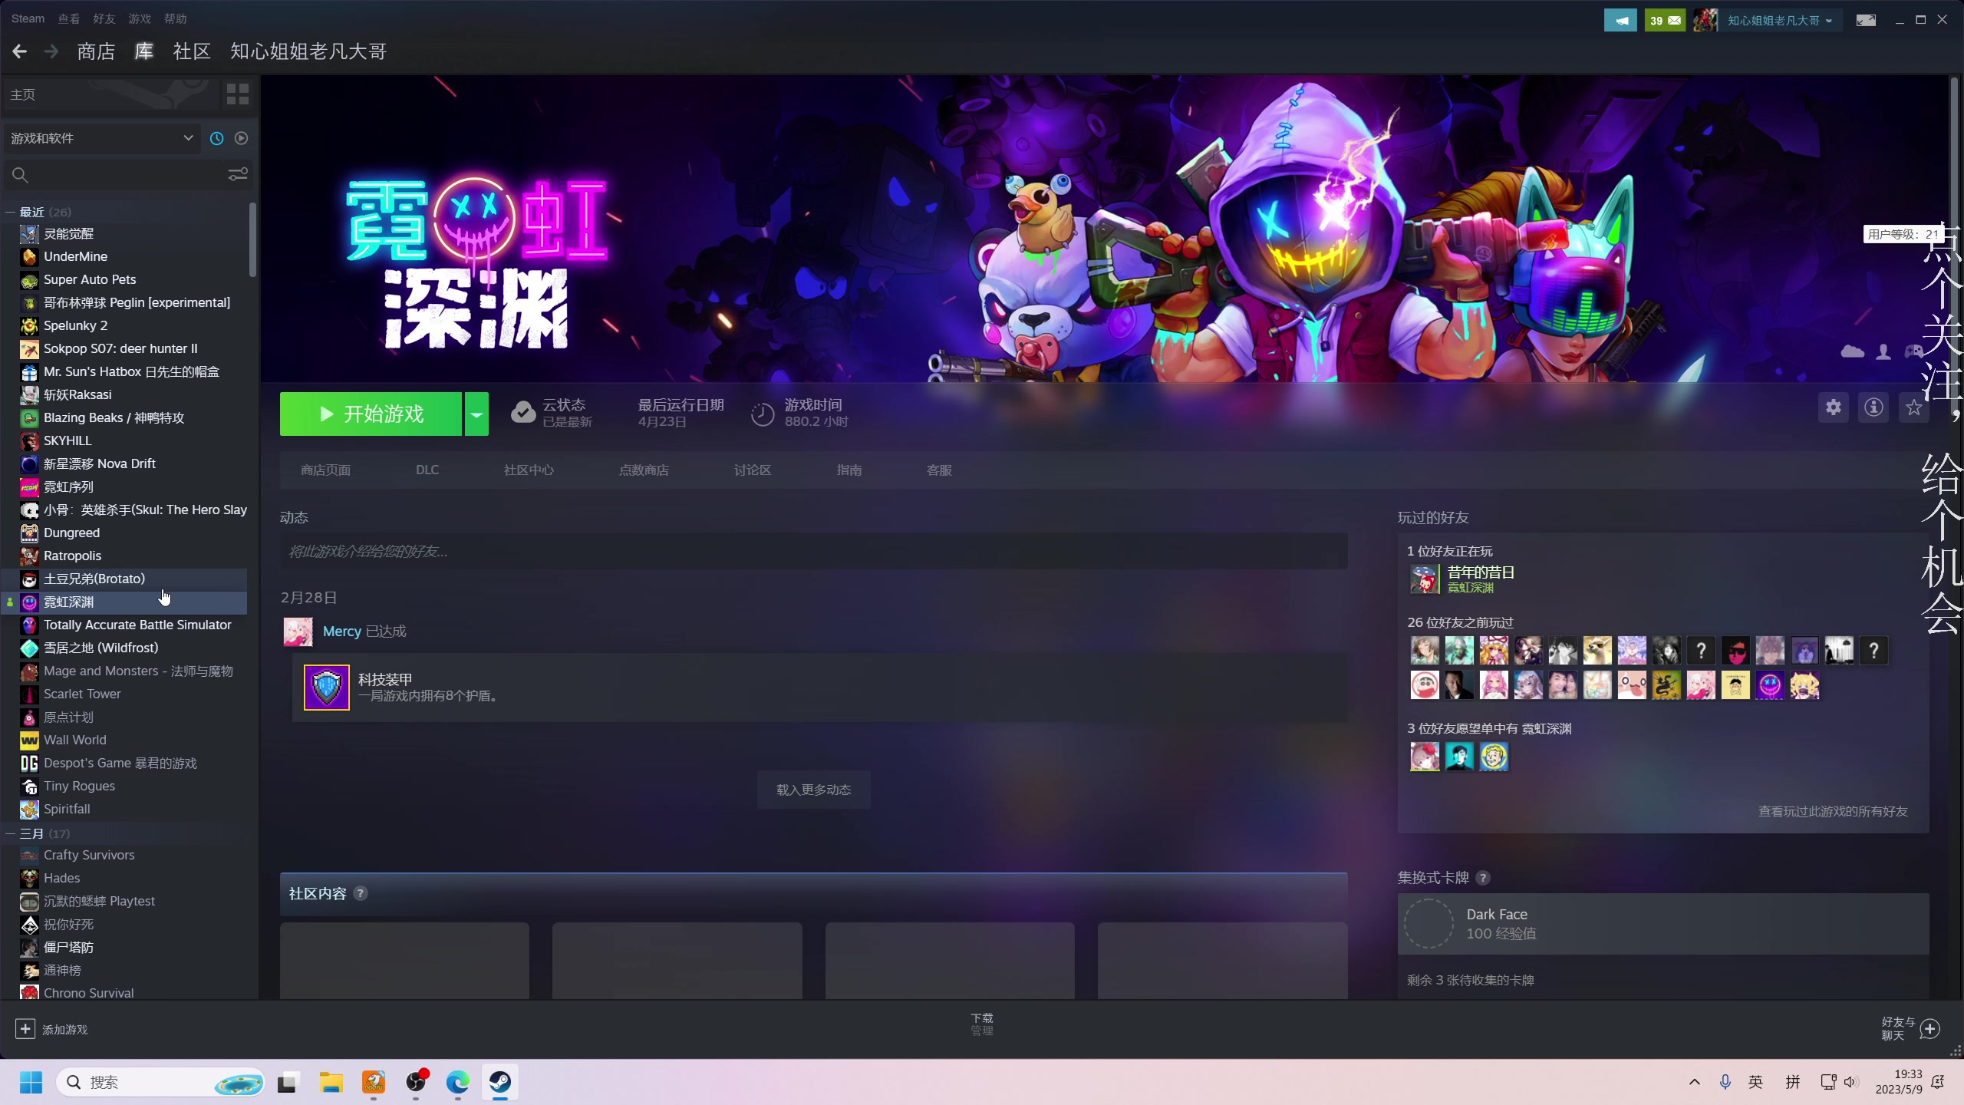Click the green 开始游戏 button
The width and height of the screenshot is (1964, 1105).
371,414
